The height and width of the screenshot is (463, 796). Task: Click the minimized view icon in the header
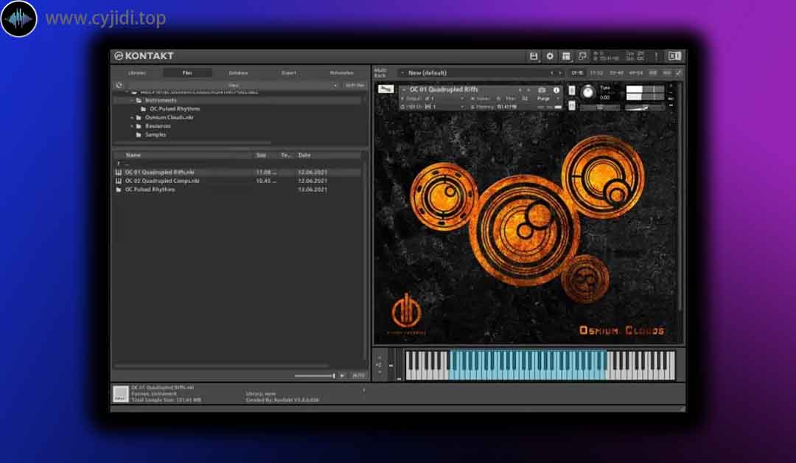click(x=582, y=56)
